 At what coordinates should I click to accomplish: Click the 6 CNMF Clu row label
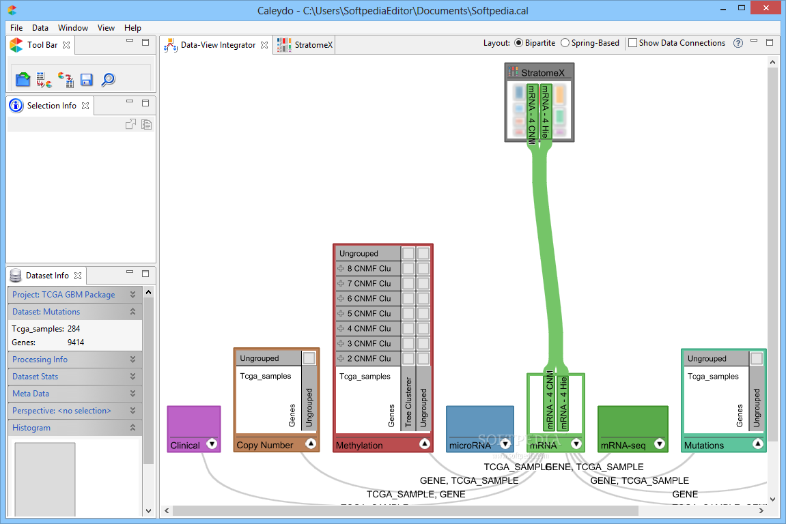[x=369, y=299]
